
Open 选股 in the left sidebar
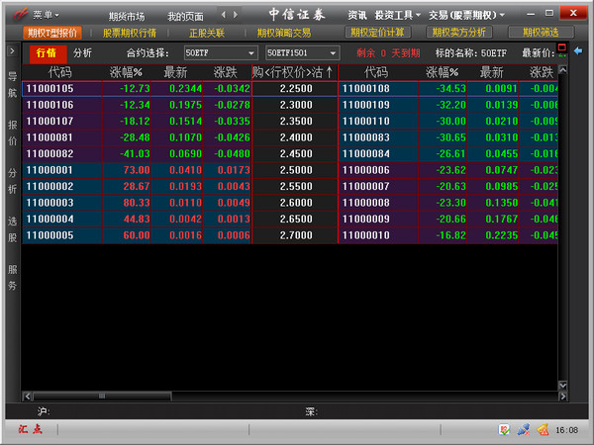click(x=12, y=228)
